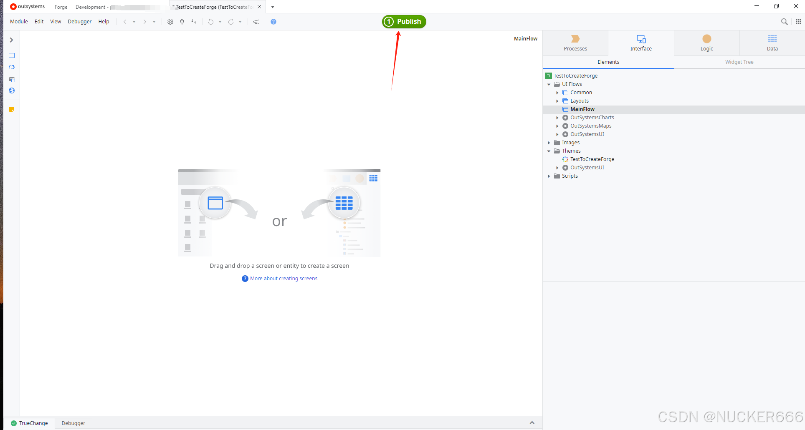The width and height of the screenshot is (805, 430).
Task: Open the Module menu
Action: 19,22
